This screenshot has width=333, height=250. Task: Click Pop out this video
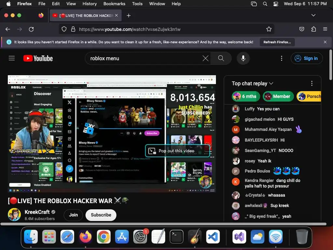tap(178, 151)
